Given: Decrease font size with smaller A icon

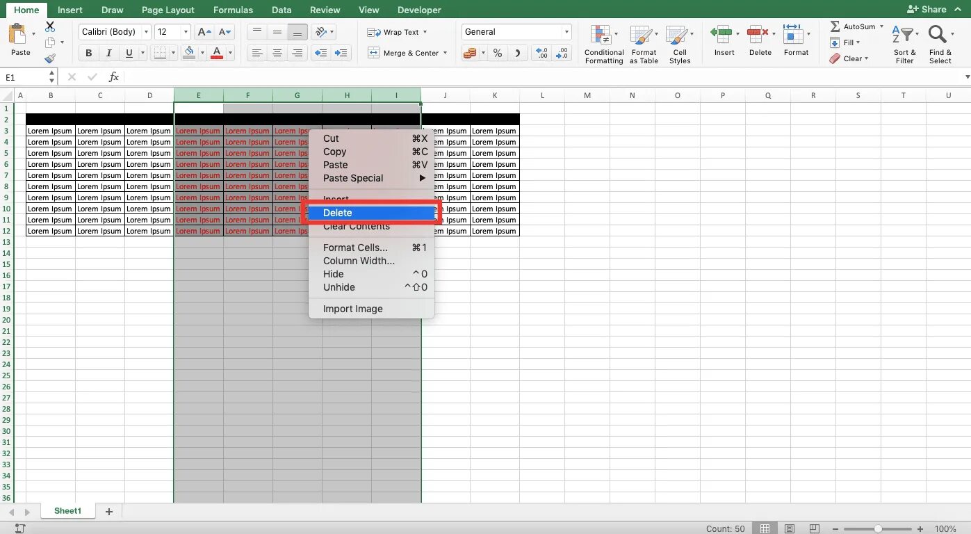Looking at the screenshot, I should coord(225,32).
